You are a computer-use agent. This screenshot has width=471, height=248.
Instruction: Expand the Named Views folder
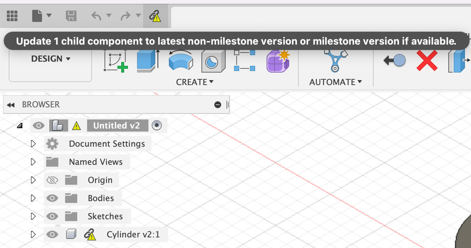[33, 162]
